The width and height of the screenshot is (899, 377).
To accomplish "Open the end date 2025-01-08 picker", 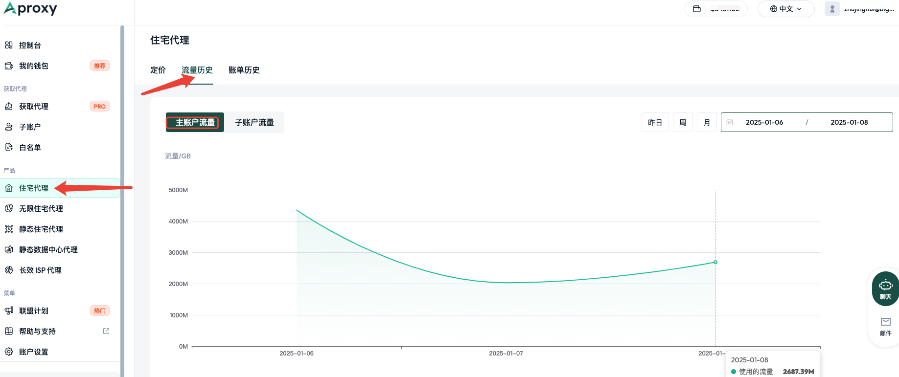I will [849, 122].
